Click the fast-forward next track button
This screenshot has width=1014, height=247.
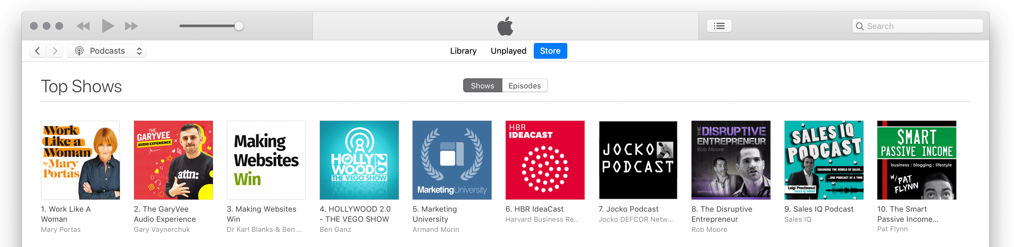point(131,26)
